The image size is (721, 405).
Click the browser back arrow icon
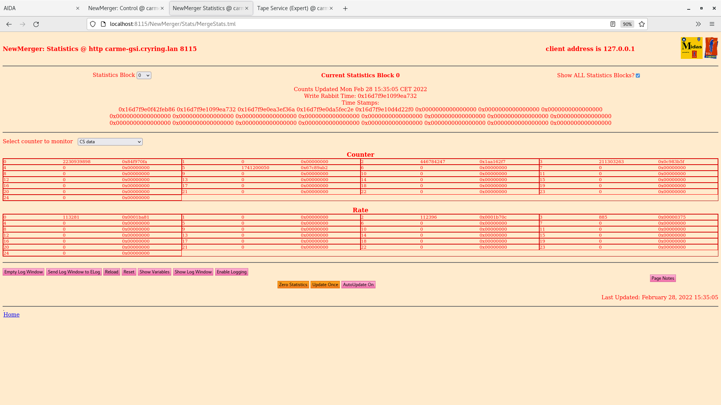9,24
